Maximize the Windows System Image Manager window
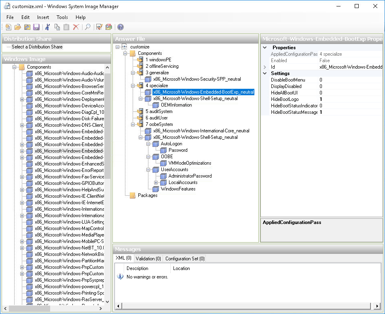The width and height of the screenshot is (385, 314). click(357, 6)
